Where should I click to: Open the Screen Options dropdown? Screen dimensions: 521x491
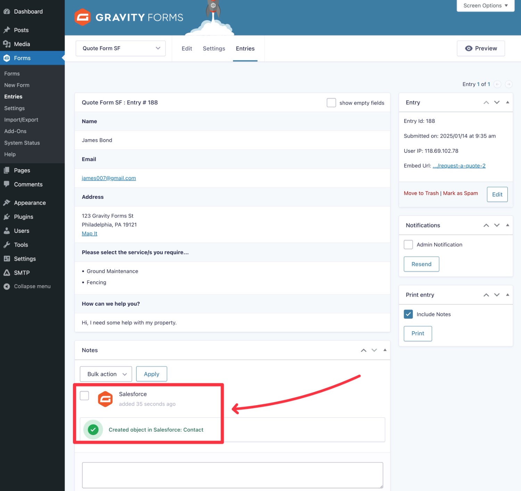[485, 6]
